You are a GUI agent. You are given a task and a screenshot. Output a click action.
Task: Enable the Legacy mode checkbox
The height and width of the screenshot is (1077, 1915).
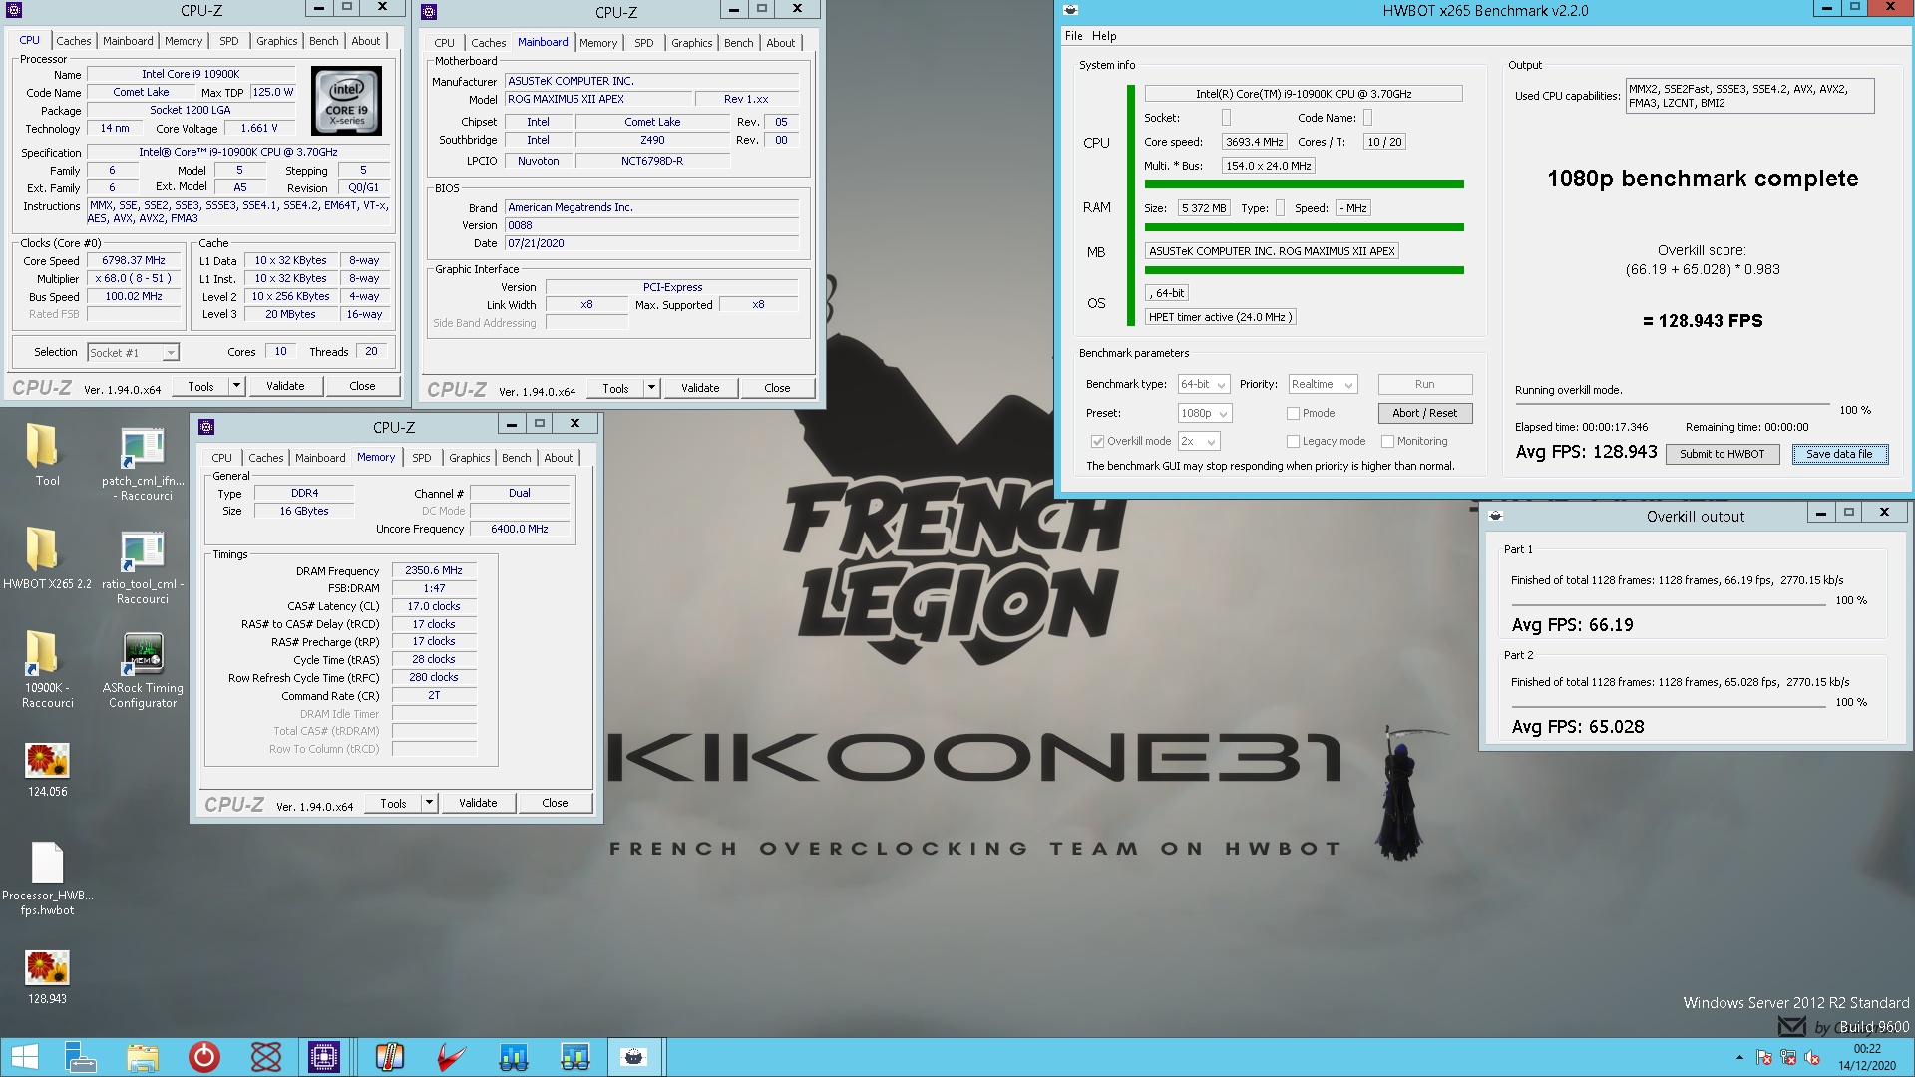coord(1293,441)
